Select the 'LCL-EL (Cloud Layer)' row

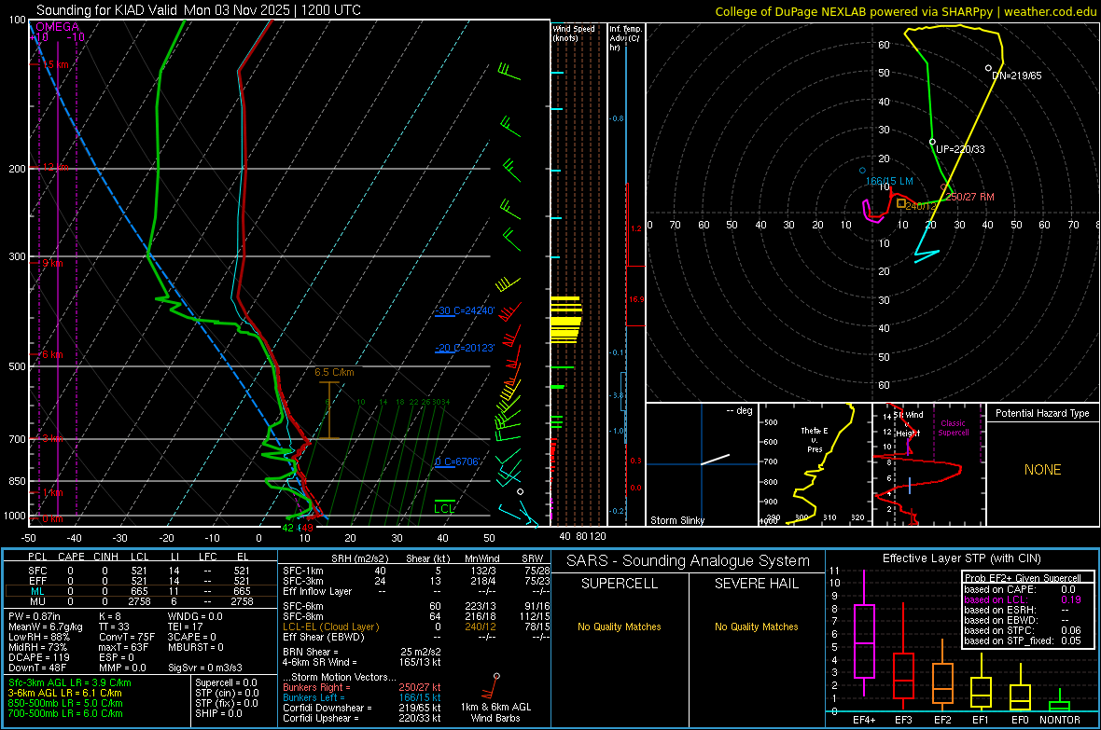click(416, 627)
